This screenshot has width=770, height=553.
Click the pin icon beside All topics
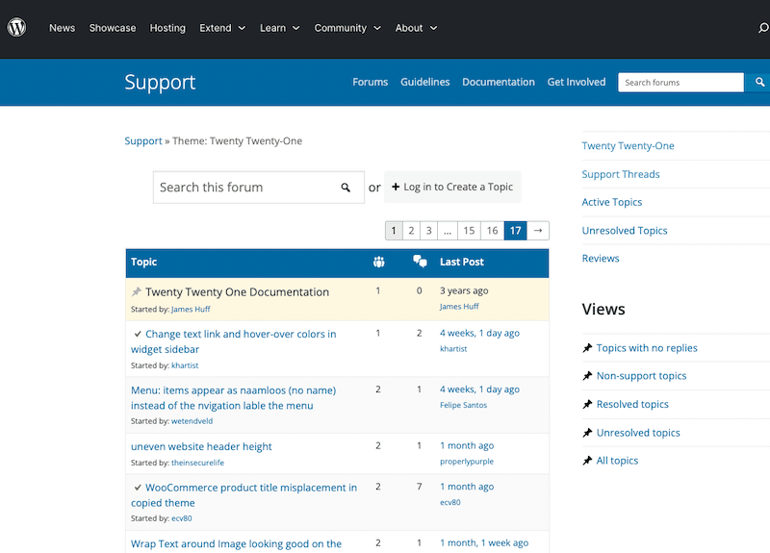point(587,461)
